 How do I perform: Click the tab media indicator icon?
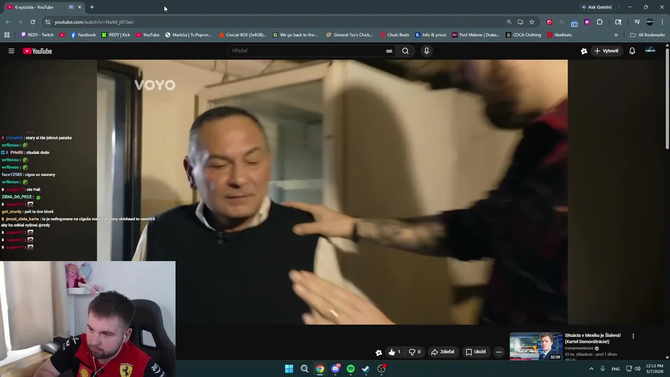71,7
